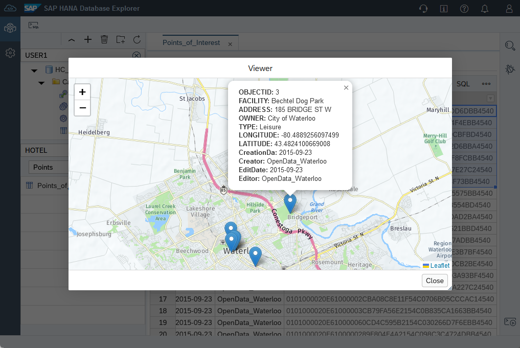520x348 pixels.
Task: Select the row 17 OpenData_Waterloo cell
Action: click(249, 299)
